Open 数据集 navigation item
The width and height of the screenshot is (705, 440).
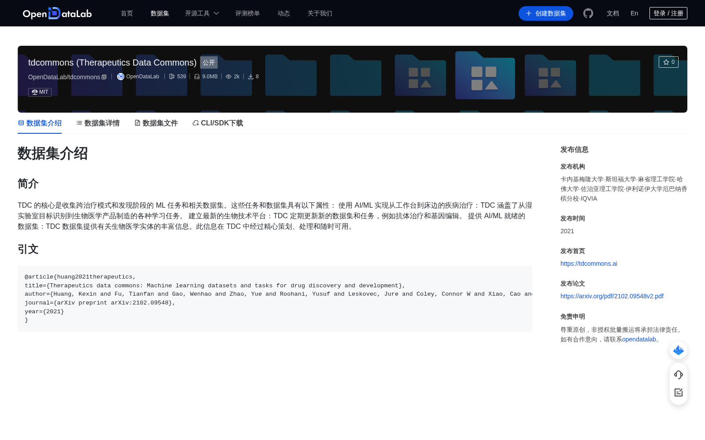tap(160, 13)
